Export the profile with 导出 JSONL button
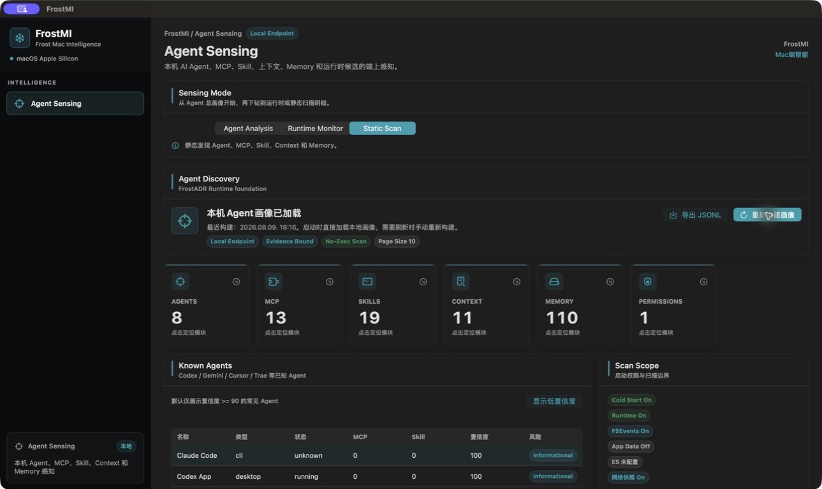The image size is (822, 489). pyautogui.click(x=695, y=215)
